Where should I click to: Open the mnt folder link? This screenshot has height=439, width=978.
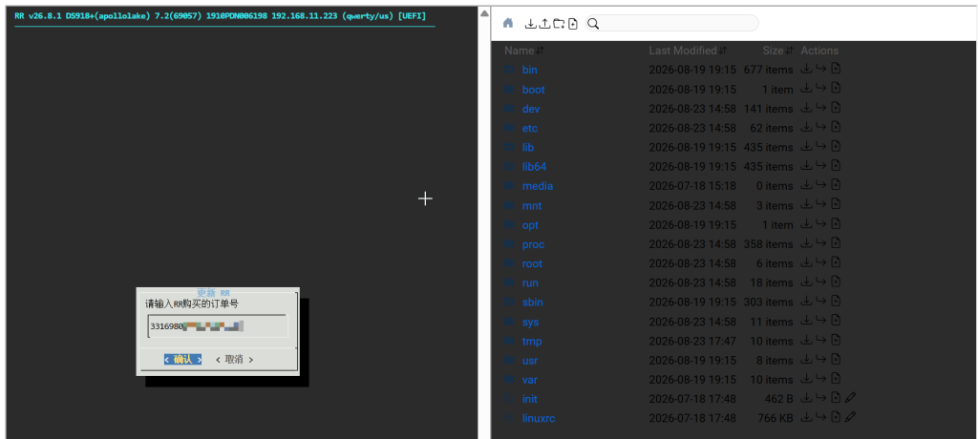click(x=531, y=206)
